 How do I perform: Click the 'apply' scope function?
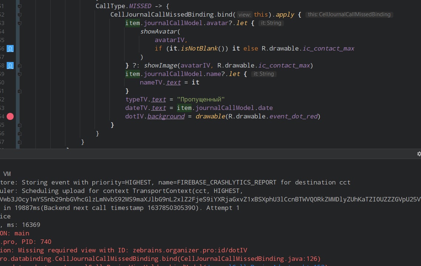point(285,14)
